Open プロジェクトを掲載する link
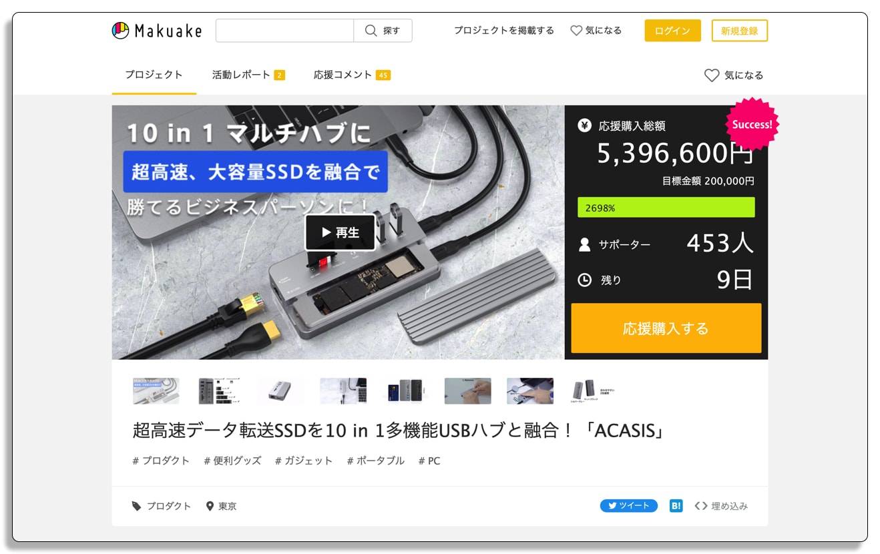 504,31
